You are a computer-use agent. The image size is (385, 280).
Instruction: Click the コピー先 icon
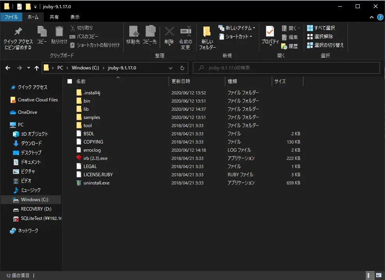pyautogui.click(x=150, y=31)
